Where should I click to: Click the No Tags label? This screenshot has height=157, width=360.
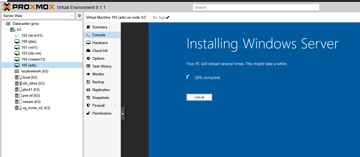tap(159, 18)
